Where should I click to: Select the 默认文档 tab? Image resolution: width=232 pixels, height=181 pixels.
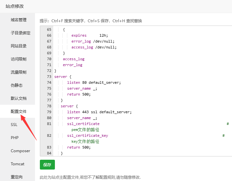click(18, 99)
